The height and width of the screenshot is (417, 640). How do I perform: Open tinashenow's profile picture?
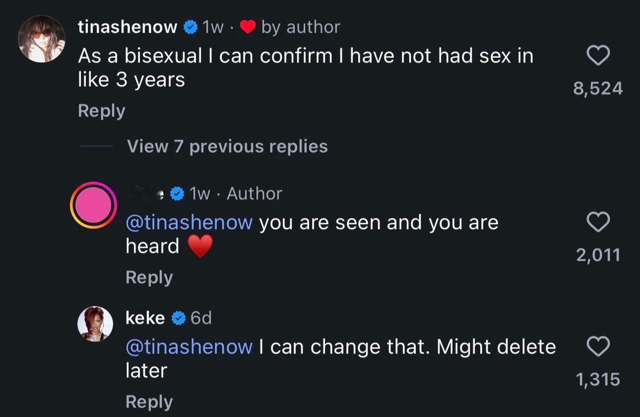click(x=41, y=39)
